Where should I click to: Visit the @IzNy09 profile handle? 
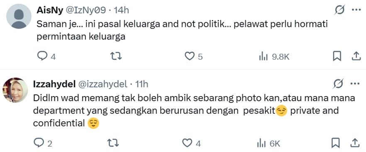[85, 10]
